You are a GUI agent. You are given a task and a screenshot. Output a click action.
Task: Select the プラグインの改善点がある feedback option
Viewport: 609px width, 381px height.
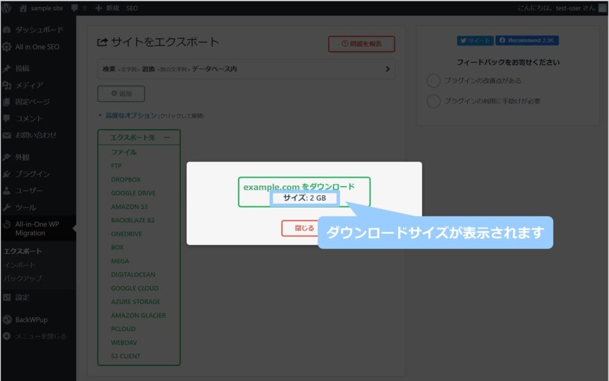coord(434,81)
